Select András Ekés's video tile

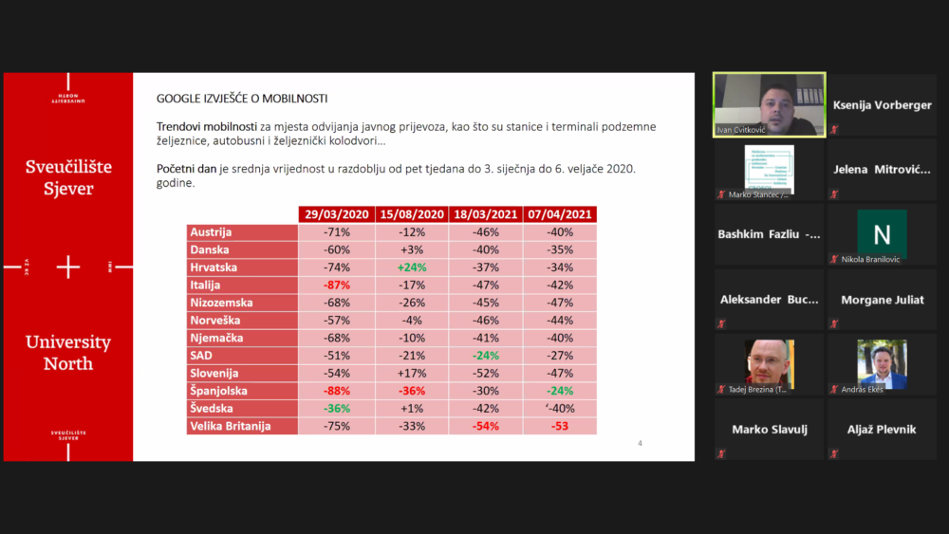tap(882, 364)
